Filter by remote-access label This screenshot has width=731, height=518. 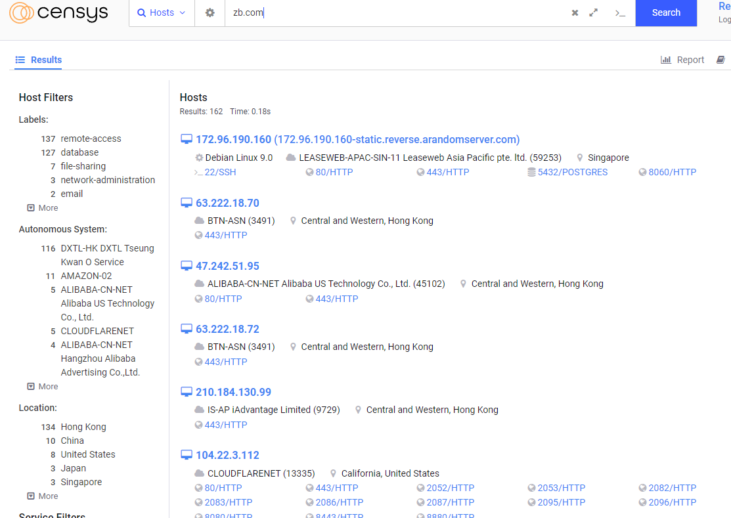[91, 139]
